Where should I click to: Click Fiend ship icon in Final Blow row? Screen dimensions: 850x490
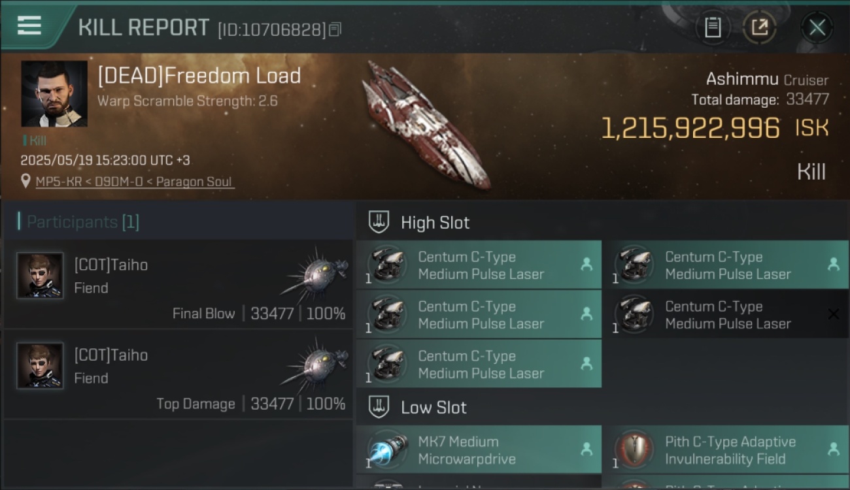tap(316, 272)
